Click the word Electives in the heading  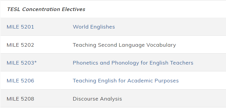click(74, 9)
